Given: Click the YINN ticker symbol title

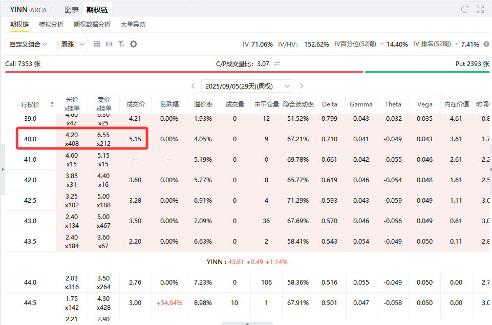Looking at the screenshot, I should [19, 10].
